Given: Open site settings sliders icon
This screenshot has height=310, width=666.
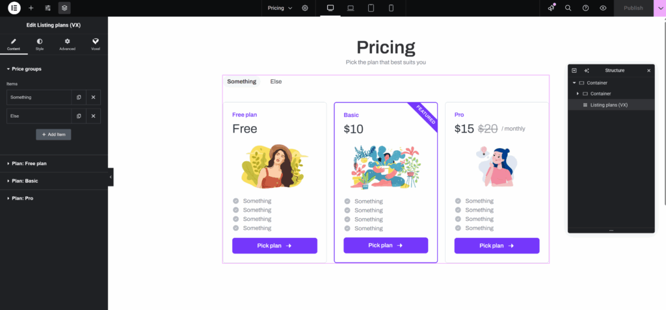Looking at the screenshot, I should [x=47, y=8].
